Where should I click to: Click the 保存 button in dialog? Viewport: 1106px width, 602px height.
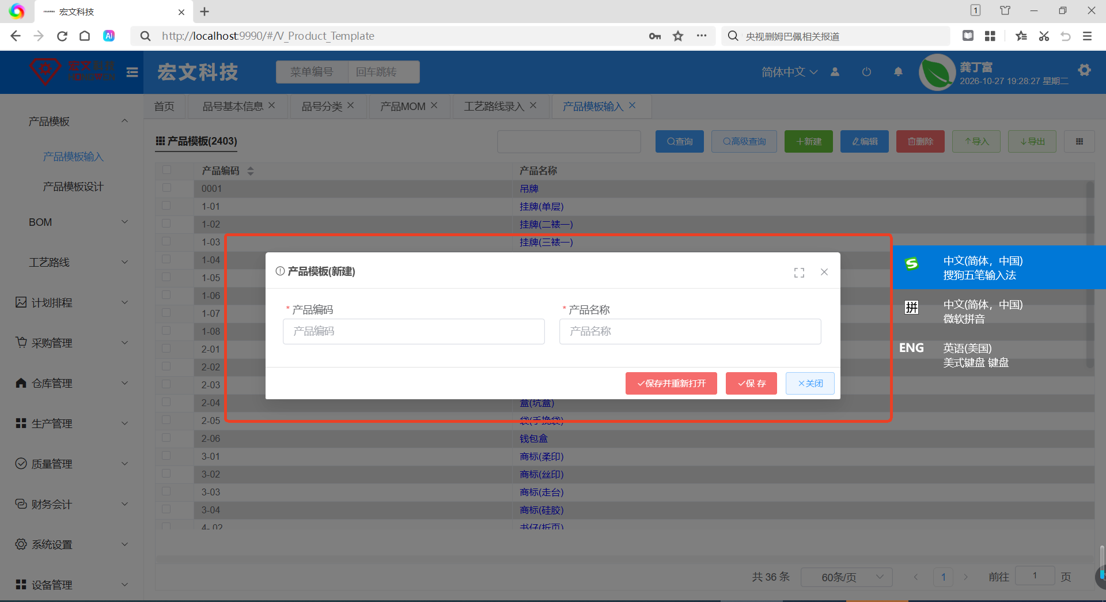point(751,384)
